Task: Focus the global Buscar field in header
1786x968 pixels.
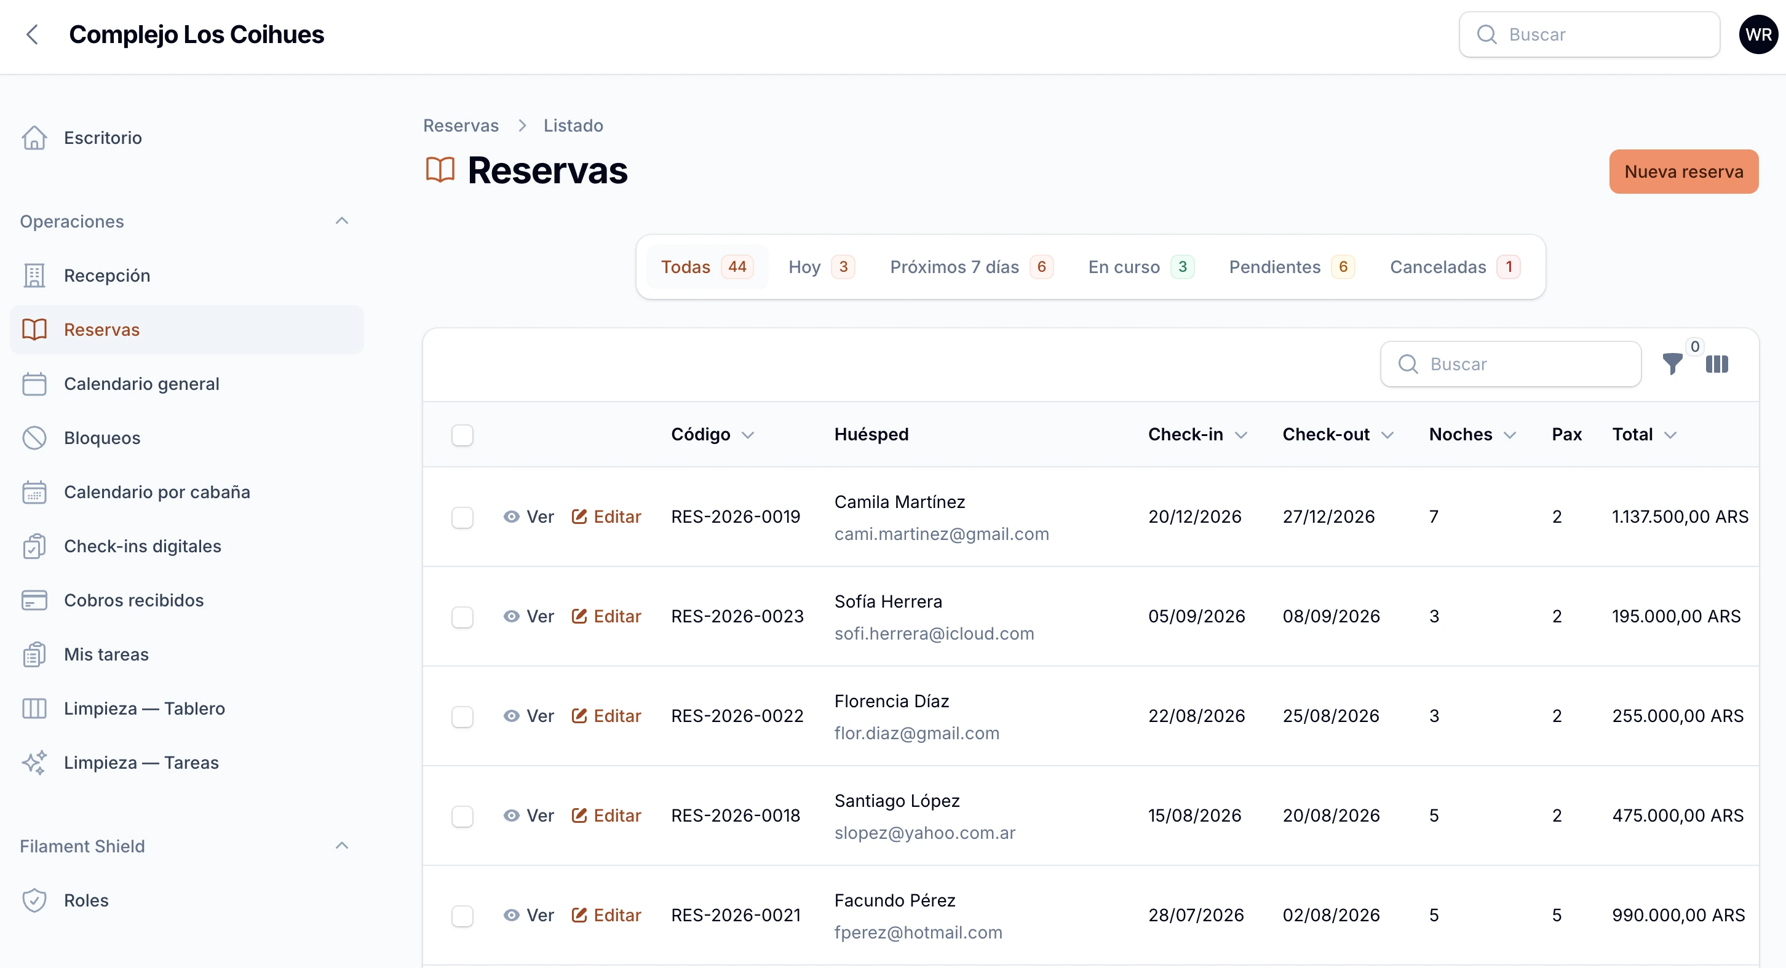Action: point(1589,34)
